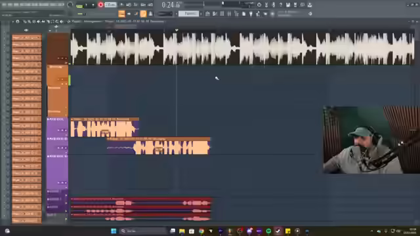Toggle the round orange highlighted toolbar button

[x=143, y=14]
